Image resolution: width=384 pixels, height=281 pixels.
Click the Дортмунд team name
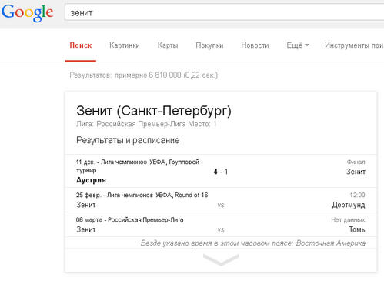tap(349, 205)
